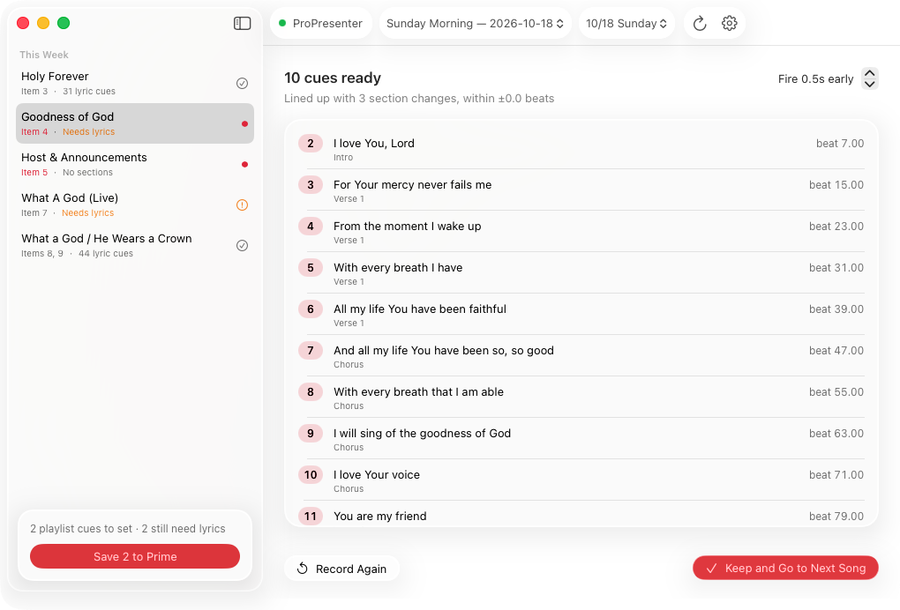Click the ProPresenter connection status button

click(321, 24)
